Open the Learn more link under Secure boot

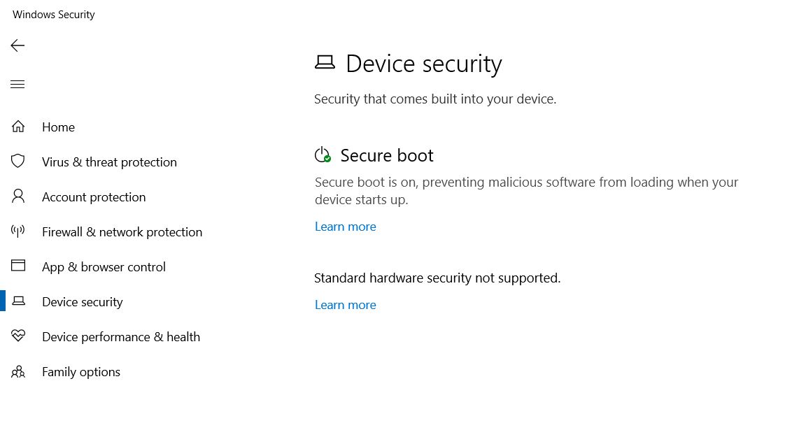[346, 227]
